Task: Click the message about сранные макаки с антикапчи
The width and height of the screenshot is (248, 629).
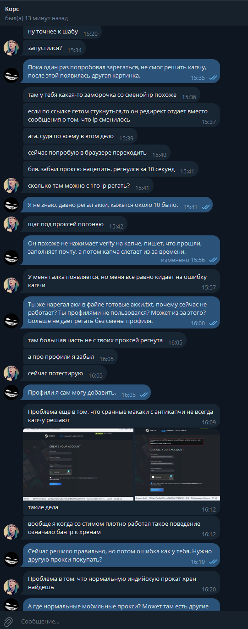Action: point(121,416)
